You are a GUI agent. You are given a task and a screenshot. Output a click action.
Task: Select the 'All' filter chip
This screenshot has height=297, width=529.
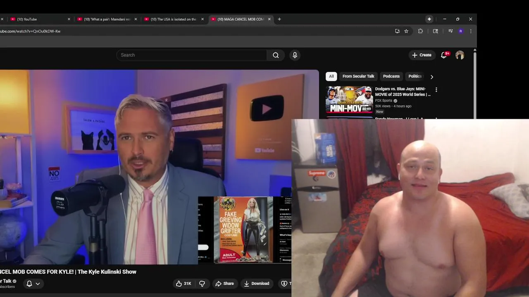pyautogui.click(x=331, y=76)
